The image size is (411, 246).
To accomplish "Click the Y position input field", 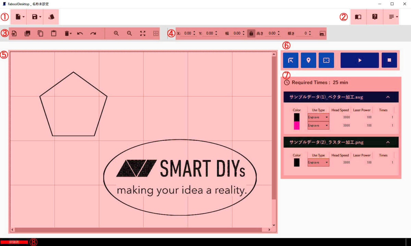I will 209,34.
